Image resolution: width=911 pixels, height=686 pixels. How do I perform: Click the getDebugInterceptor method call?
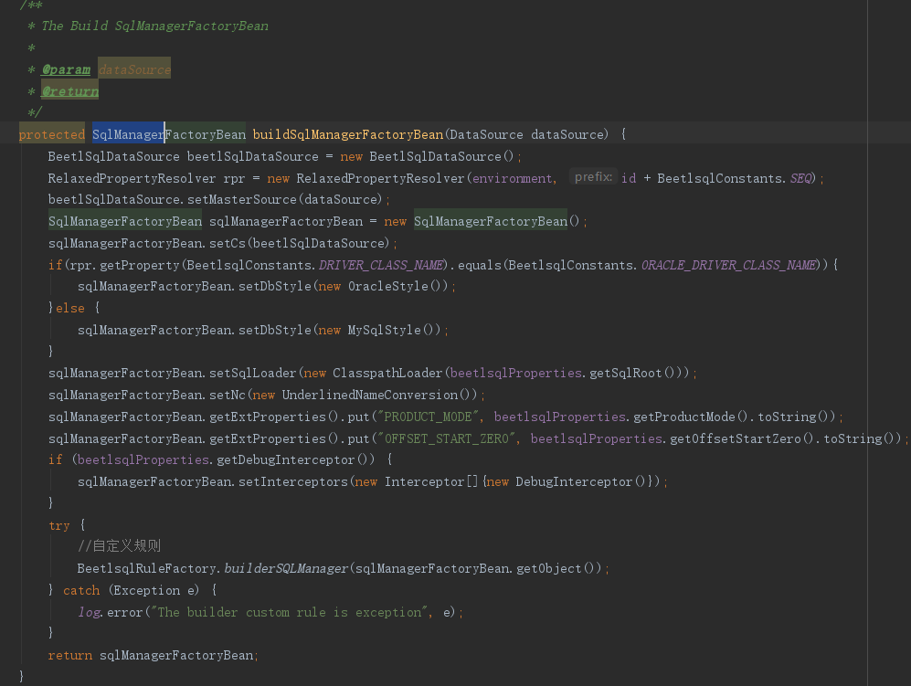[x=286, y=460]
